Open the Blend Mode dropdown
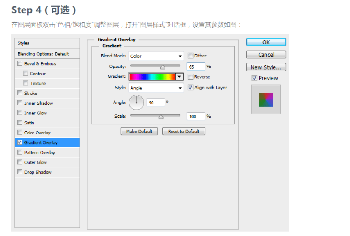The image size is (350, 236). 156,56
